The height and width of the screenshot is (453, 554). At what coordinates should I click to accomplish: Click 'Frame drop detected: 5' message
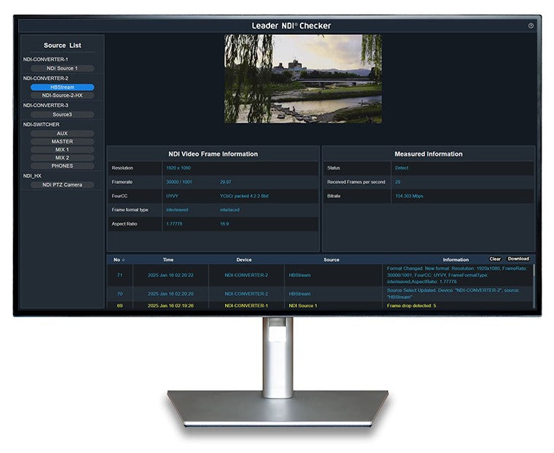point(411,305)
